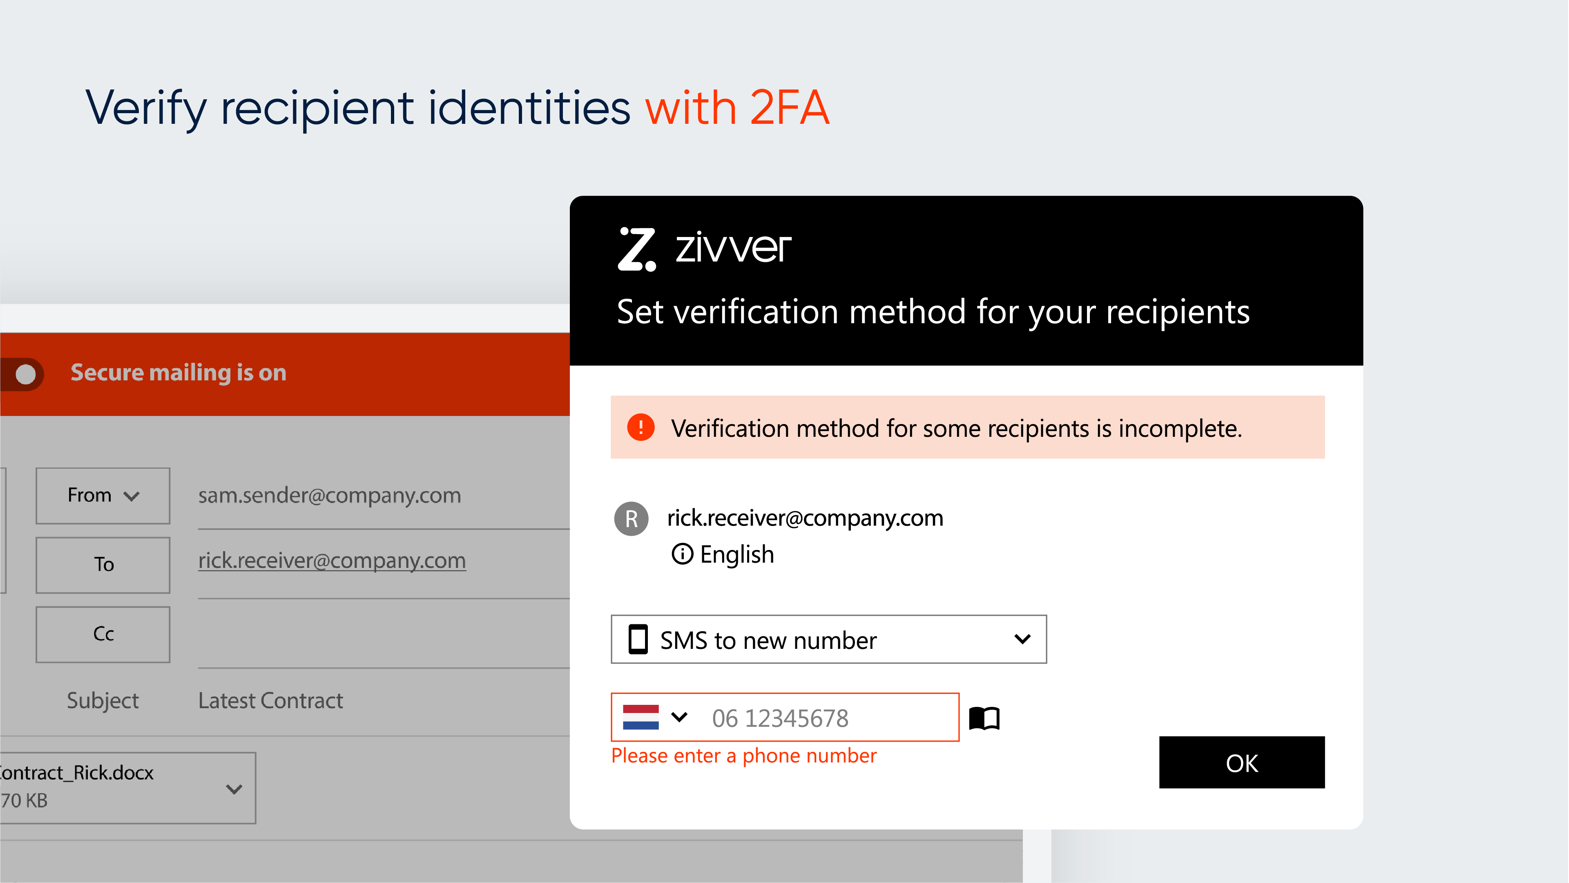The height and width of the screenshot is (883, 1569).
Task: Click the rick.receiver@company.com recipient link
Action: [x=332, y=560]
